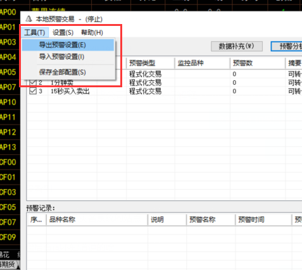
Task: Click the 数据补充(W) button
Action: click(x=237, y=46)
